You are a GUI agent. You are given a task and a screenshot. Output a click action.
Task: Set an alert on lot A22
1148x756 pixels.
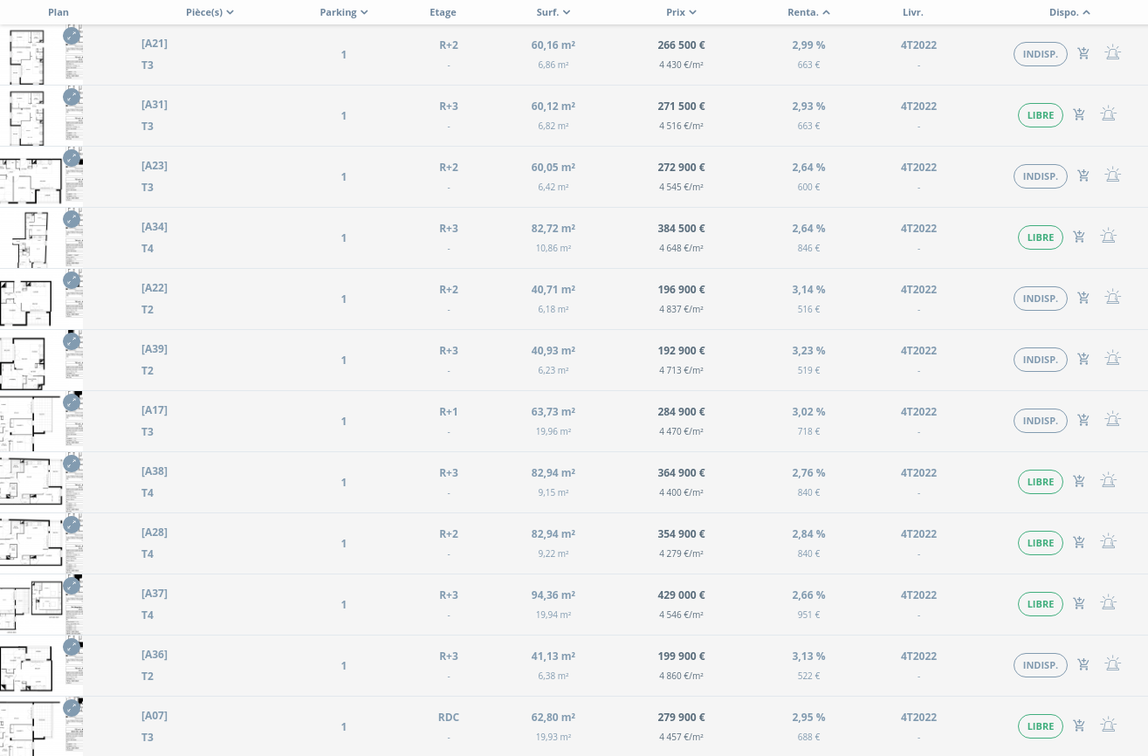[x=1112, y=298]
